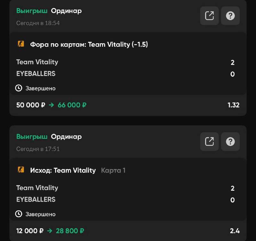
Task: Open help for the 18:54 bet
Action: click(230, 16)
